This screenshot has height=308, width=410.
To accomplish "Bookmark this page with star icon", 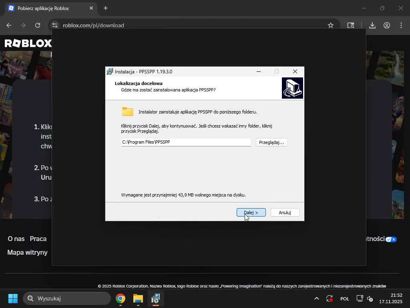I will pos(330,25).
